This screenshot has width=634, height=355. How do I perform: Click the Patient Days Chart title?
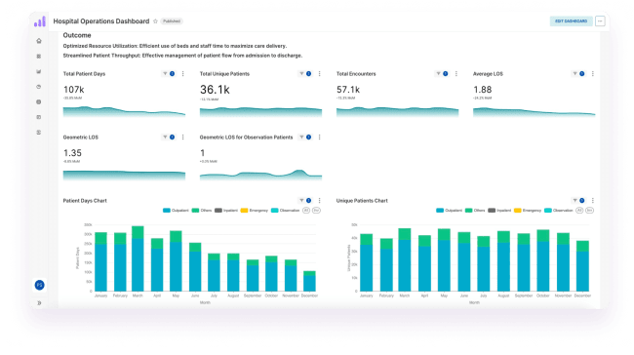[x=85, y=201]
